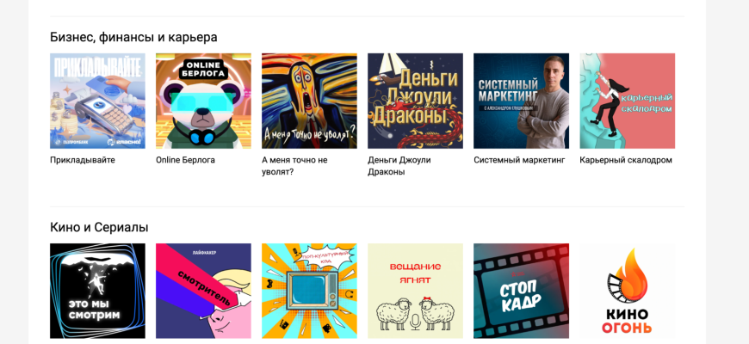Screen dimensions: 749x344
Task: Click the Вещание ягнят sheep cover
Action: [416, 291]
